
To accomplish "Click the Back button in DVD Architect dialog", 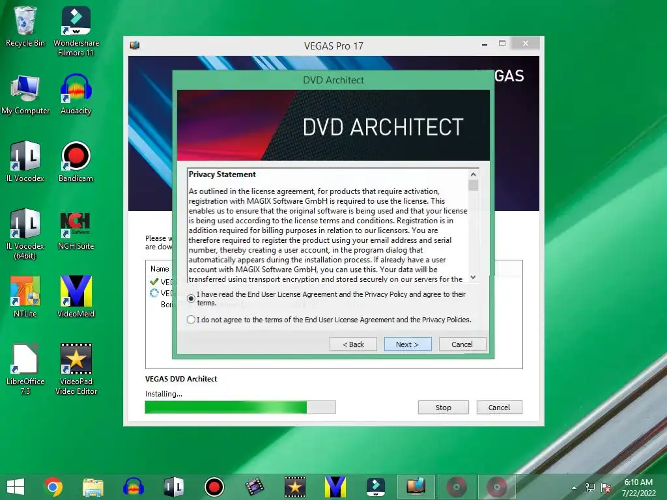I will 353,344.
